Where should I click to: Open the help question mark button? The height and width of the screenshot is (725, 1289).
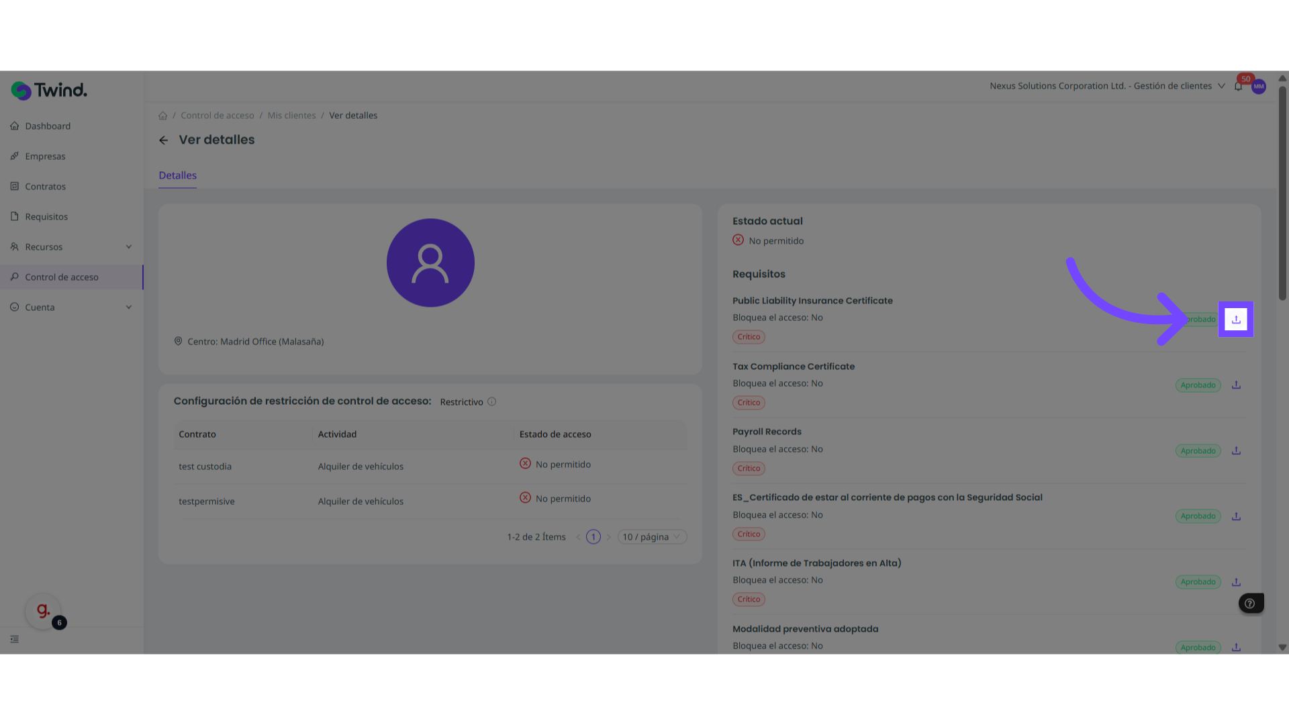(x=1250, y=603)
